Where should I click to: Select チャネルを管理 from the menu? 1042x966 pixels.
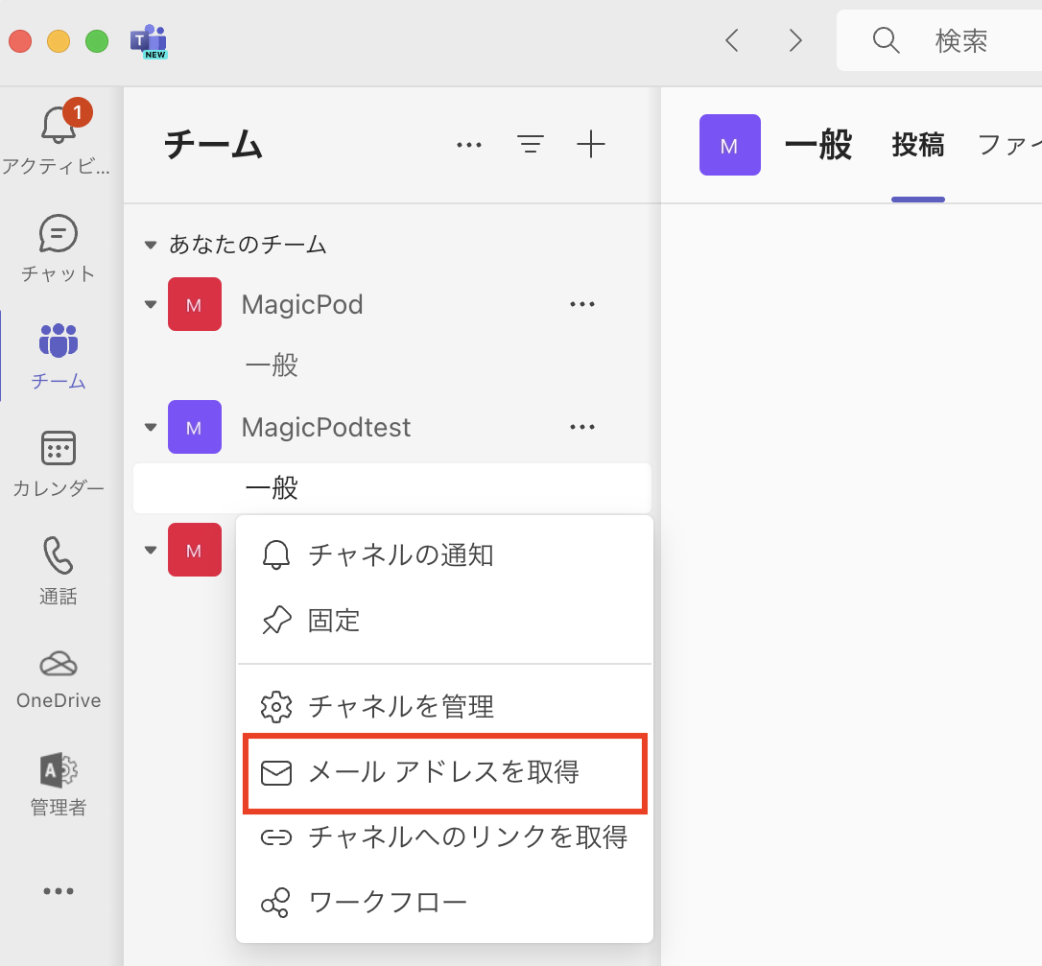pyautogui.click(x=444, y=706)
